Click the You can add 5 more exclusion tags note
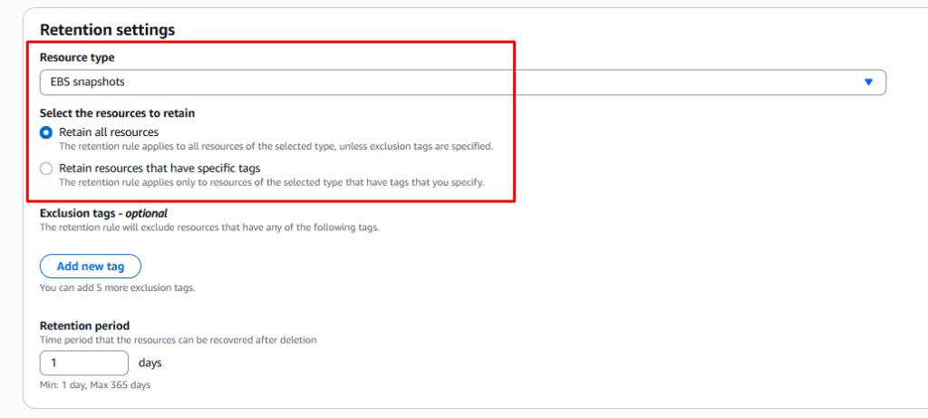This screenshot has height=418, width=928. 117,288
